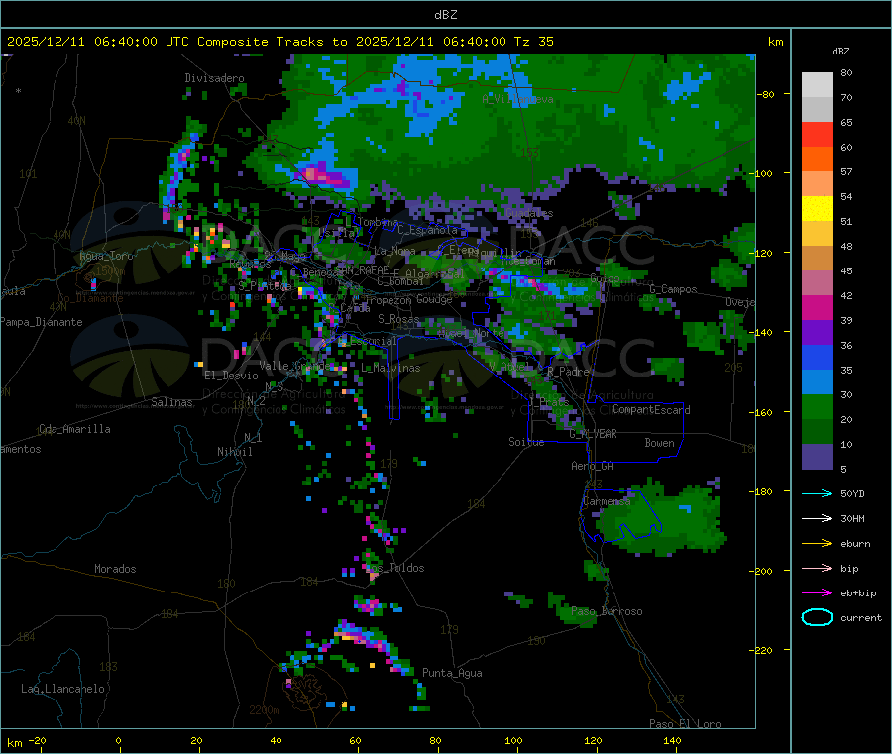Click the L_Malvinas map label
Screen dimensions: 892x754
point(390,368)
